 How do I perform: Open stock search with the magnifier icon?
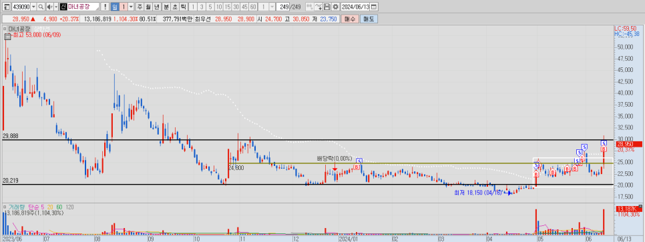coord(41,7)
